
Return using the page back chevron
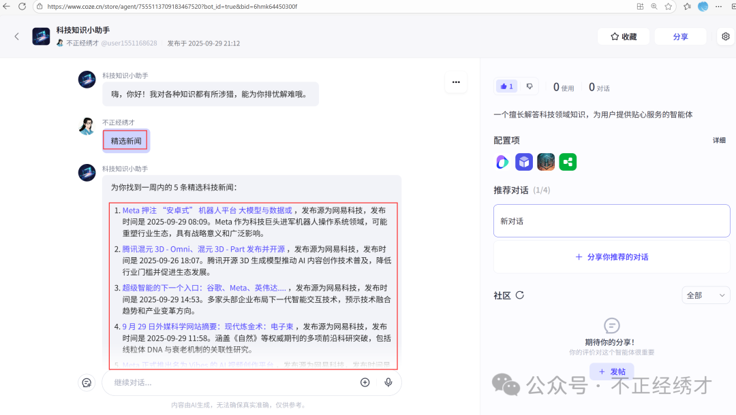tap(17, 37)
